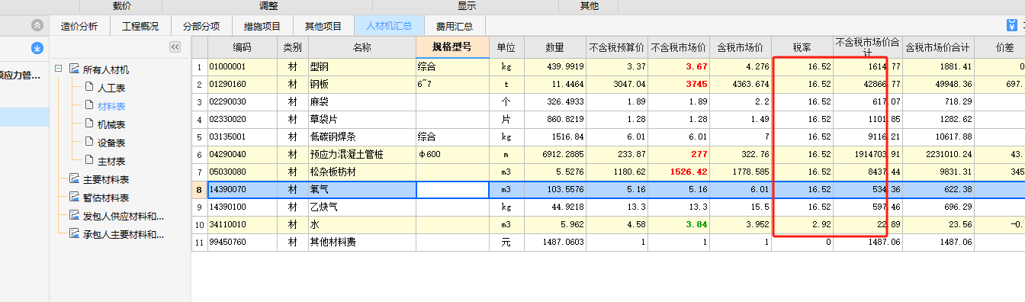Click the name cell 氧气

(x=361, y=189)
